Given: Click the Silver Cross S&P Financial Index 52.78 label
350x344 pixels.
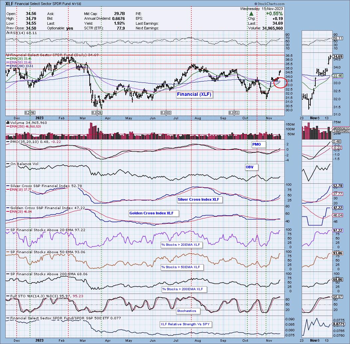Looking at the screenshot, I should [44, 186].
